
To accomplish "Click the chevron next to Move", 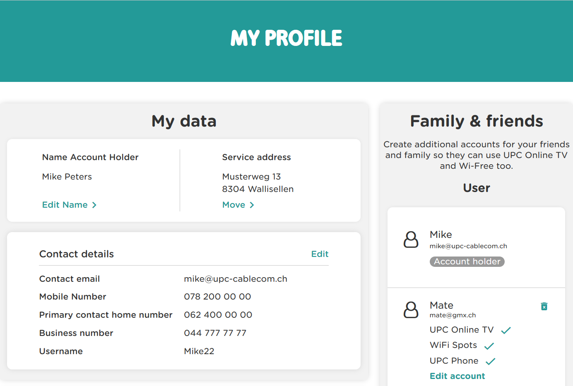I will tap(252, 205).
